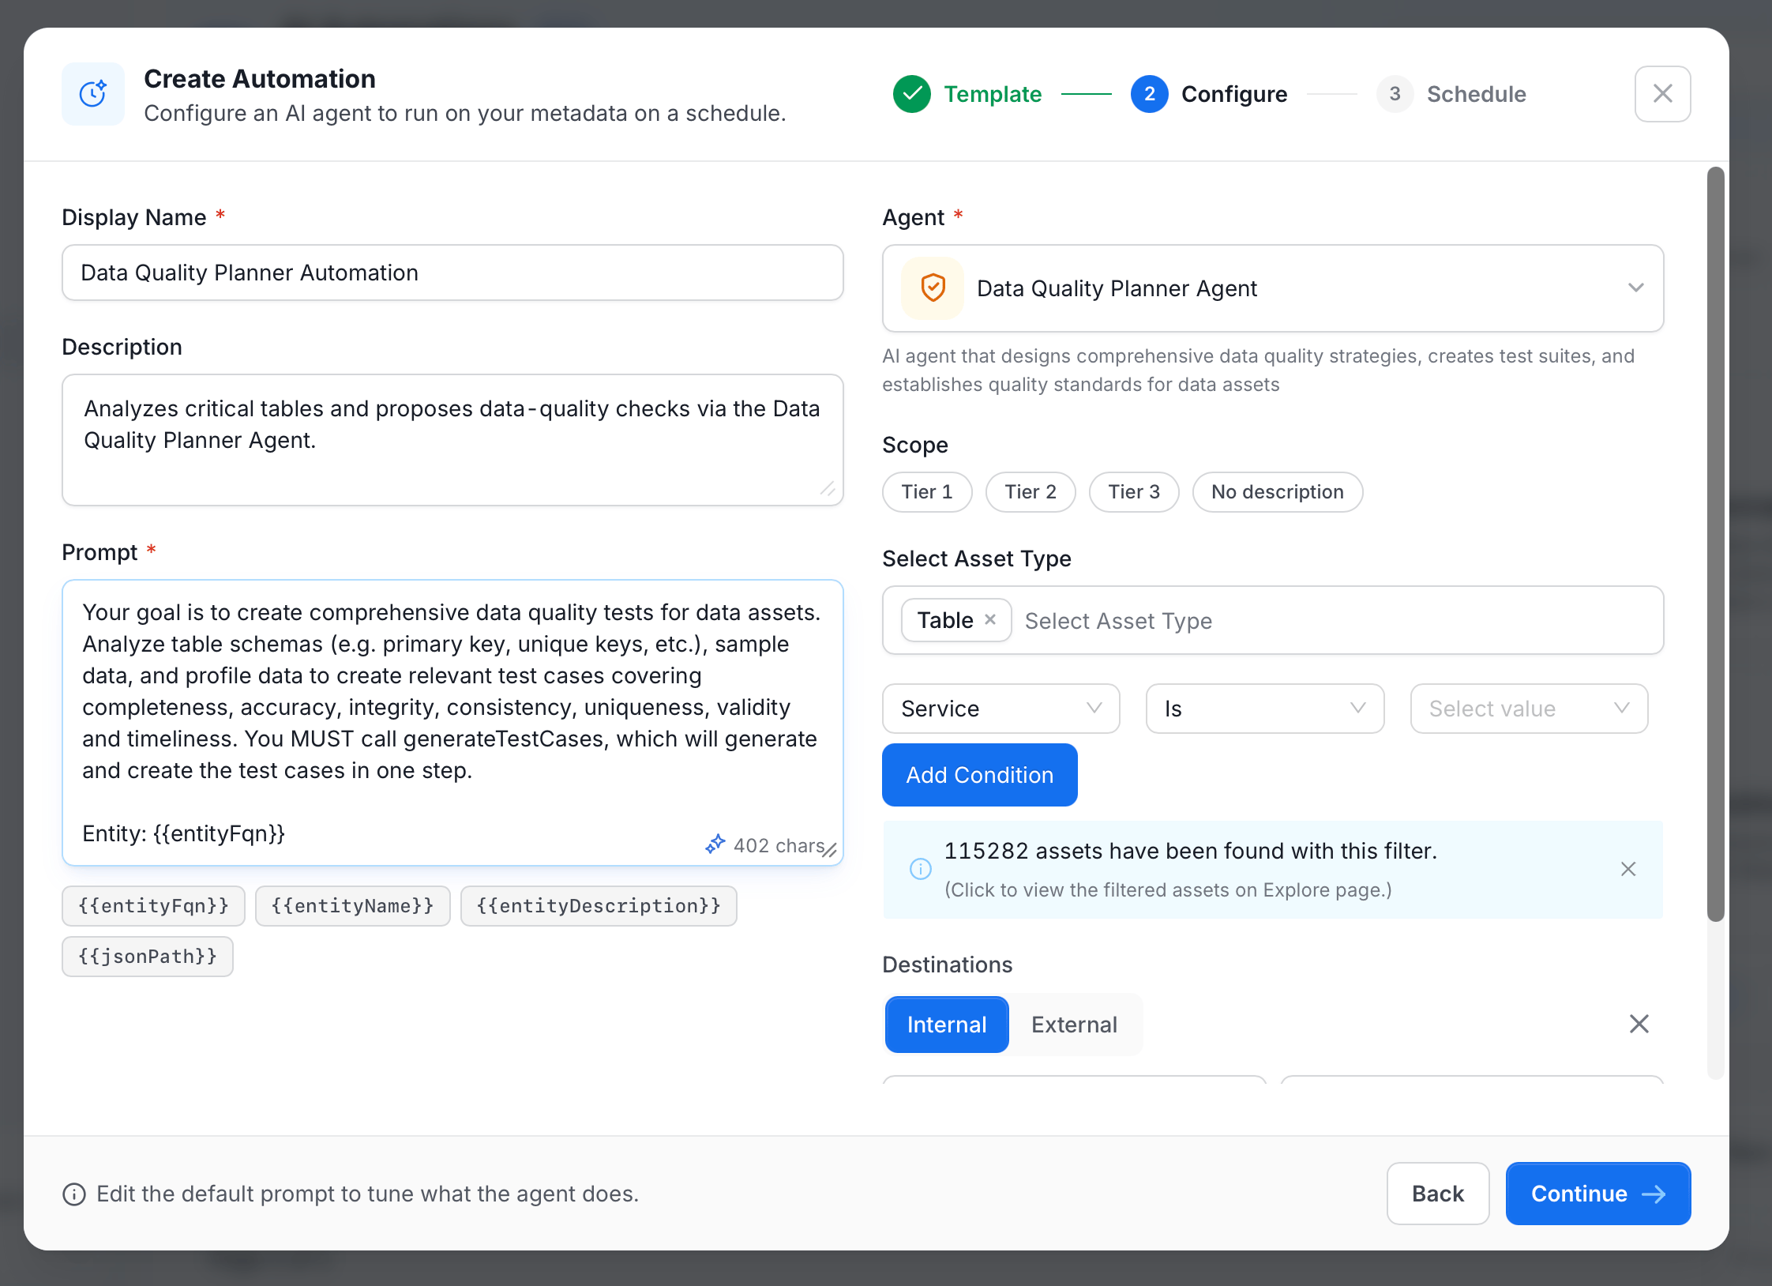Image resolution: width=1772 pixels, height=1286 pixels.
Task: Click the 'Scope' heading
Action: point(915,445)
